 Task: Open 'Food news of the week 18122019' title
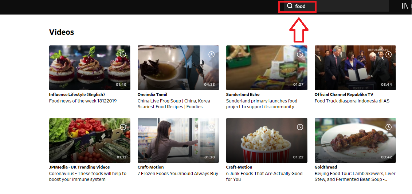[83, 101]
